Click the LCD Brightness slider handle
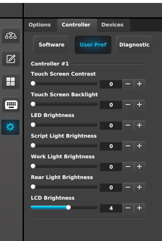 point(69,208)
